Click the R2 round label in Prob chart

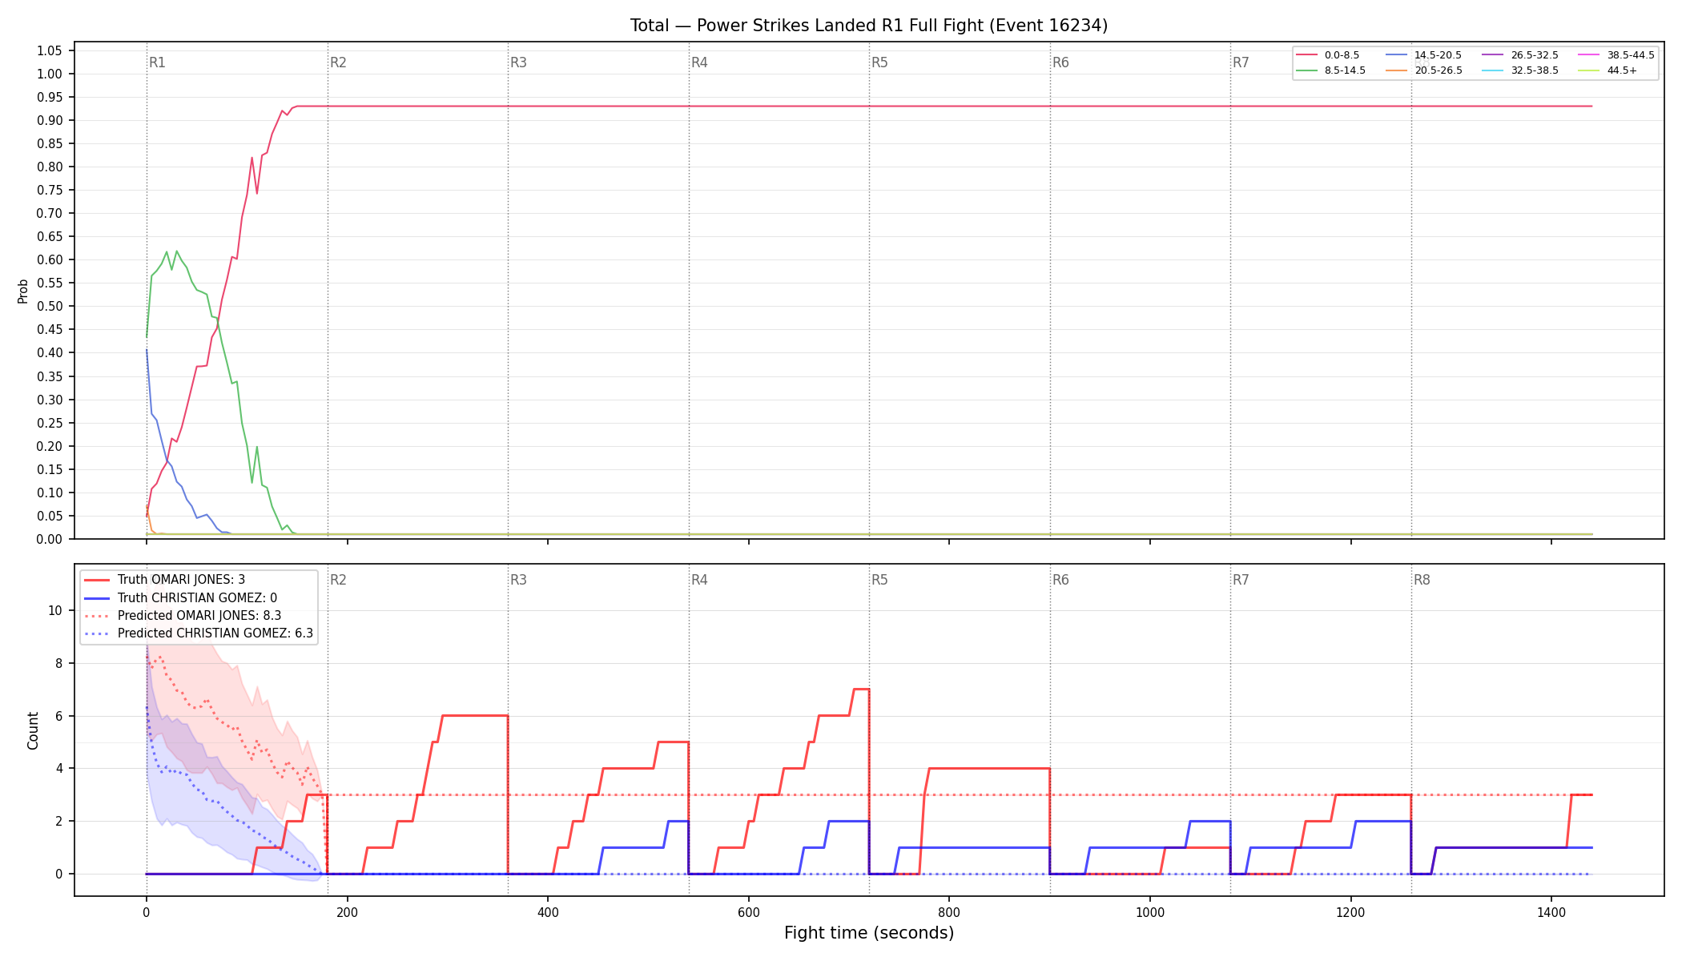click(x=338, y=62)
